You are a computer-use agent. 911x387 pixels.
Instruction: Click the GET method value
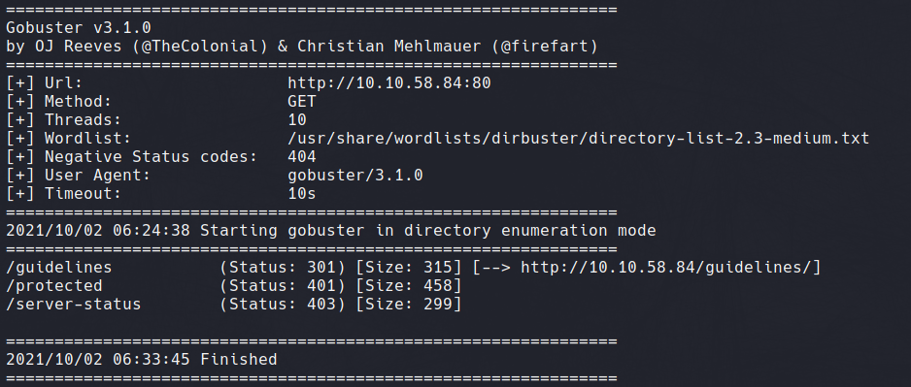pos(301,102)
